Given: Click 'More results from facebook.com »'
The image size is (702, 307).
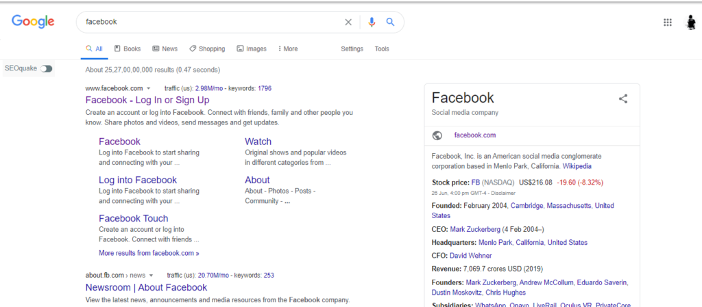Looking at the screenshot, I should click(149, 253).
